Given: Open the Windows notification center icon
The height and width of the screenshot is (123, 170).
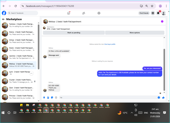Looking at the screenshot, I should pos(165,112).
